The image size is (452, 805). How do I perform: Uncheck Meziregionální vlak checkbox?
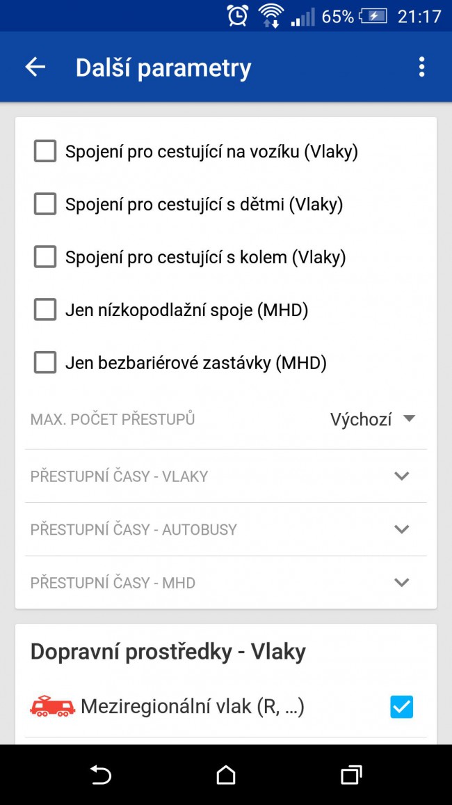(x=401, y=706)
